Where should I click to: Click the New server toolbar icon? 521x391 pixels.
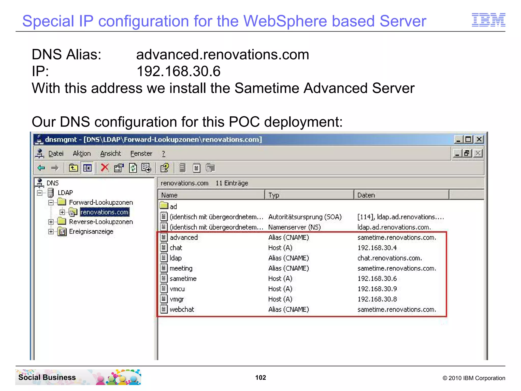[x=183, y=168]
